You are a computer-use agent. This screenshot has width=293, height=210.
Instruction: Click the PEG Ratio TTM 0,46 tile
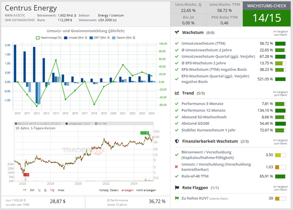[224, 20]
